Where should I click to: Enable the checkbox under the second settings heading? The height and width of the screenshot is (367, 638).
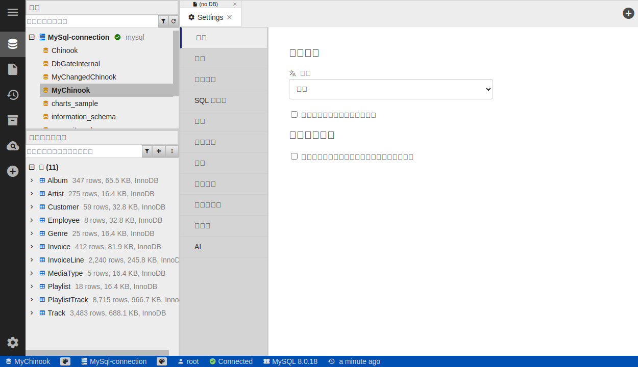pyautogui.click(x=294, y=156)
